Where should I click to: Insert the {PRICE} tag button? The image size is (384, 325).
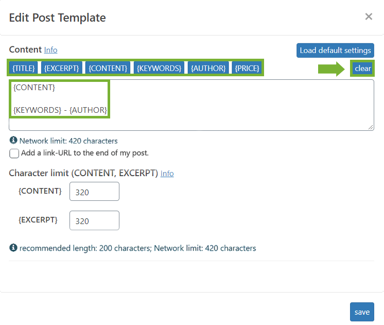[x=247, y=68]
